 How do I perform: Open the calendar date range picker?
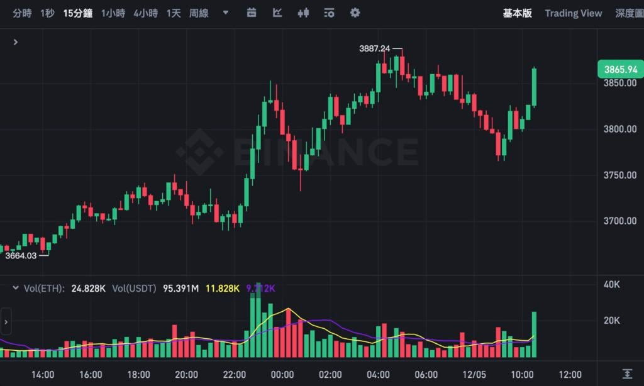pyautogui.click(x=252, y=13)
